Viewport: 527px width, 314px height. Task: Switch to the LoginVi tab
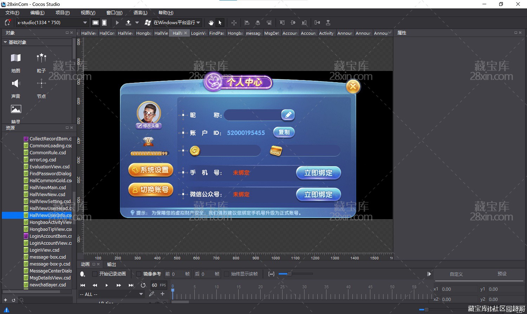click(x=198, y=33)
